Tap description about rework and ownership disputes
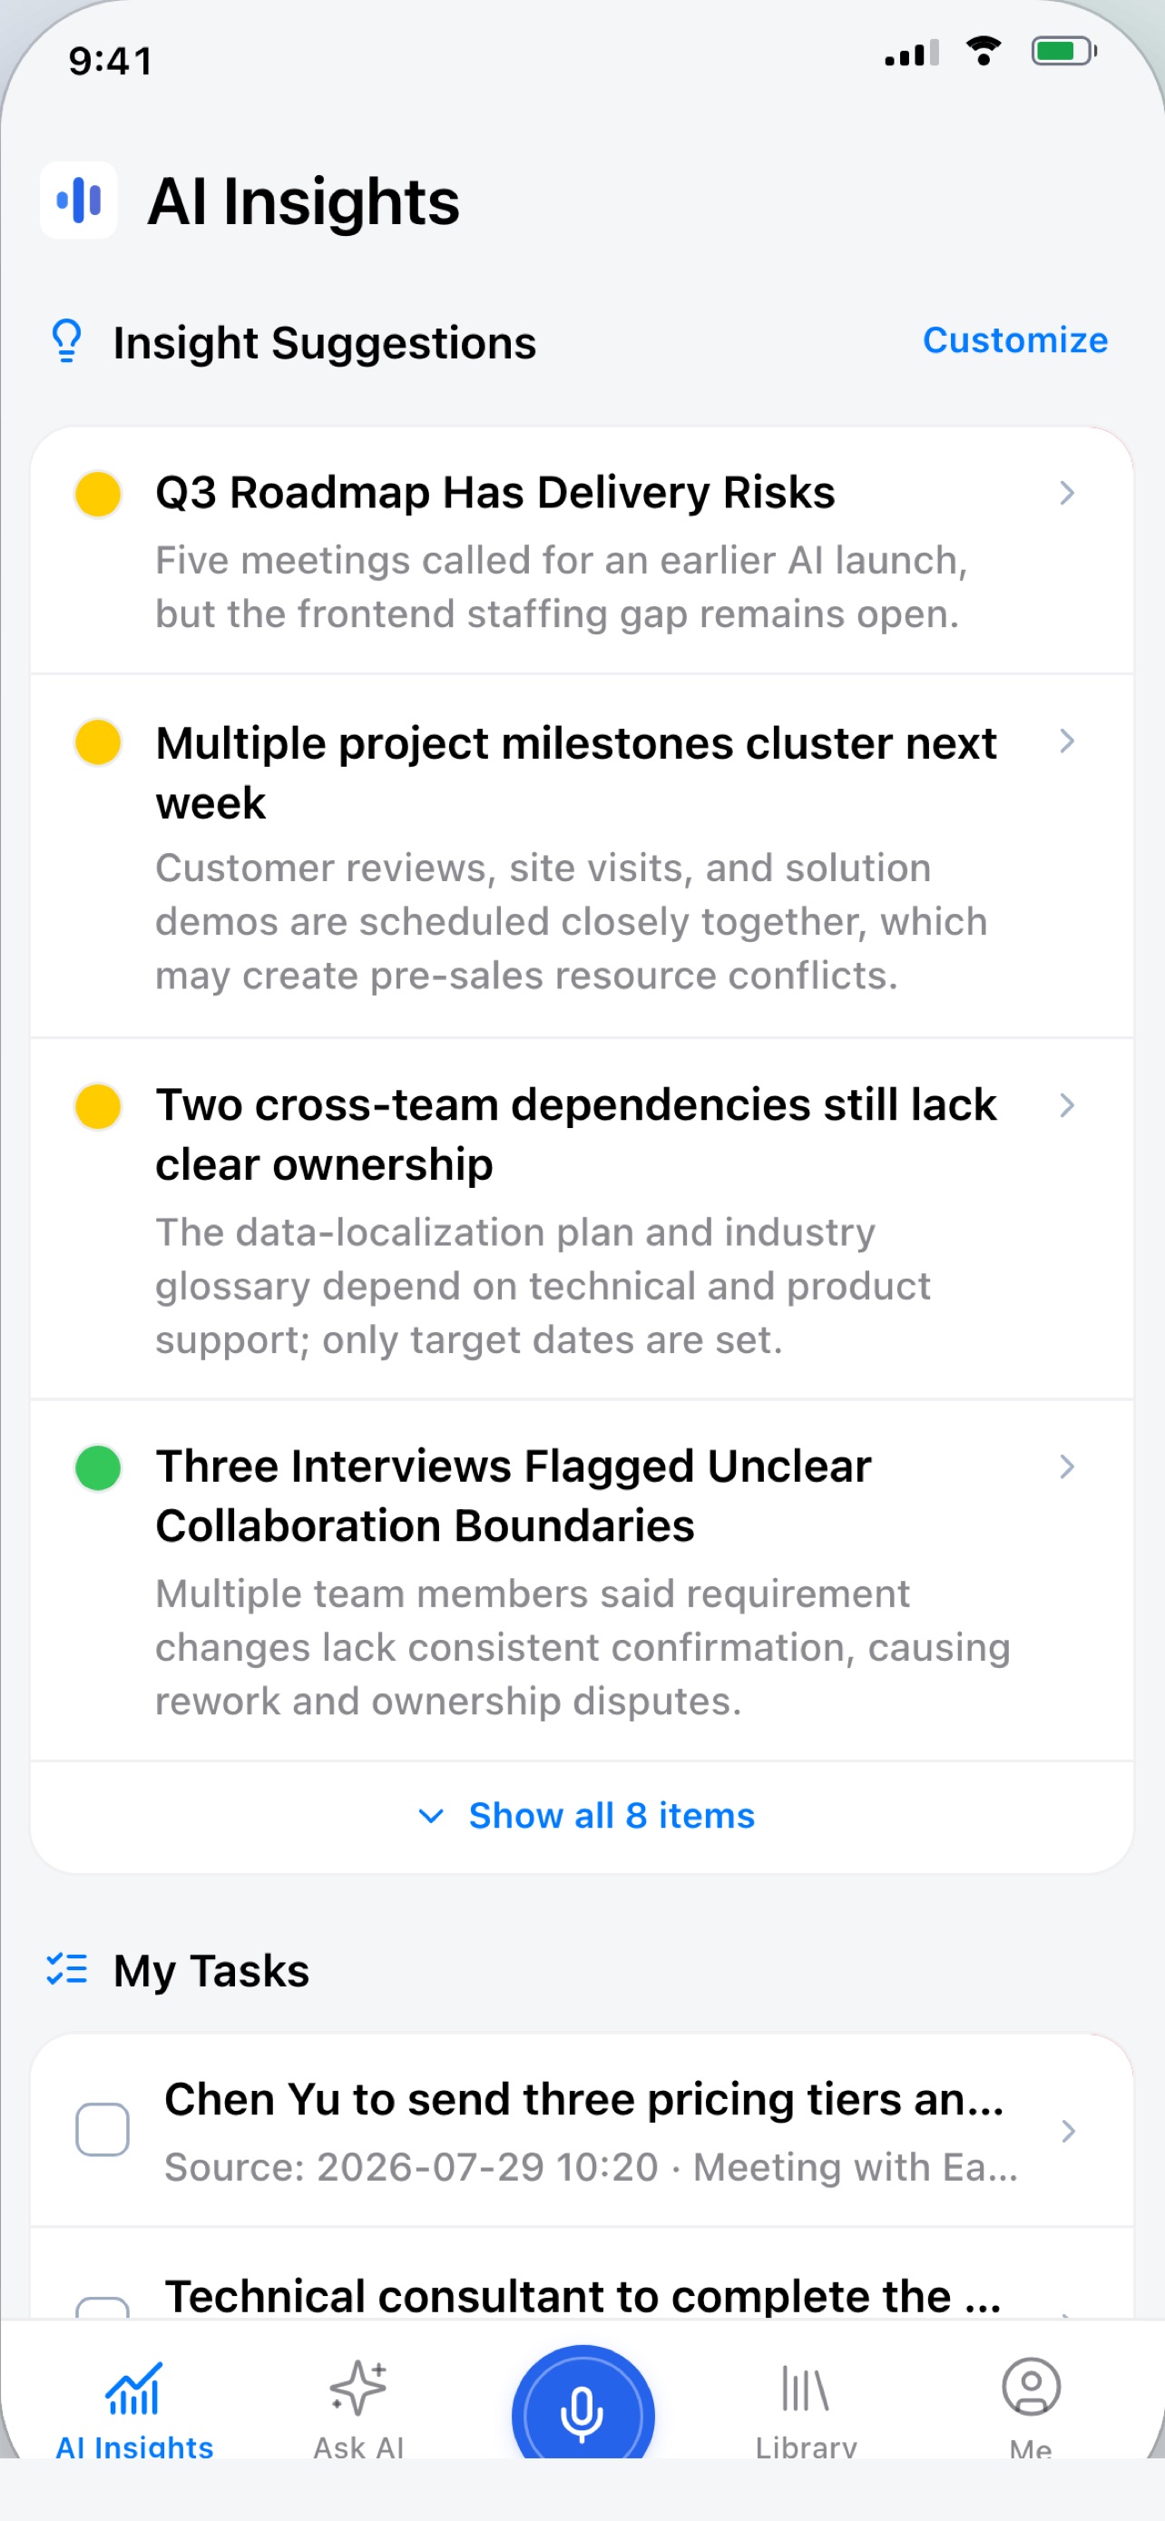 click(x=583, y=1648)
